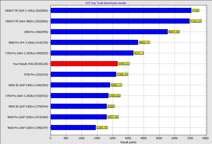Click the 4800 axis tick label
Viewport: 212px width, 144px height.
point(143,138)
